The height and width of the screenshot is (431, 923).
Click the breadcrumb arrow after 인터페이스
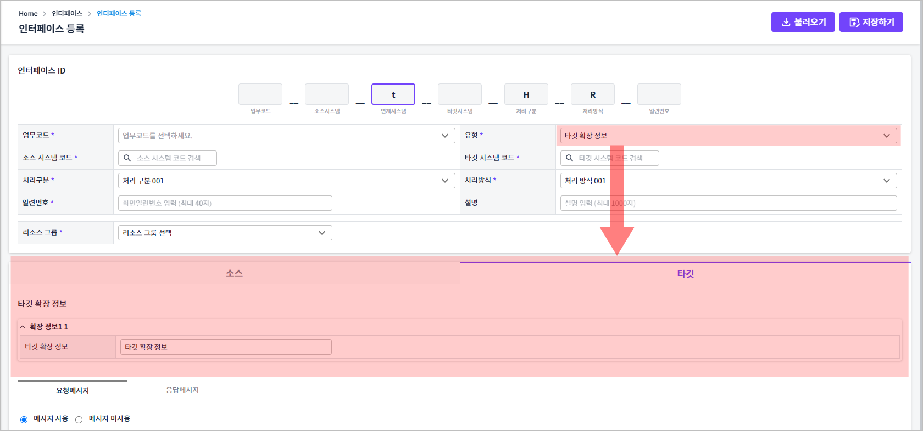click(90, 14)
